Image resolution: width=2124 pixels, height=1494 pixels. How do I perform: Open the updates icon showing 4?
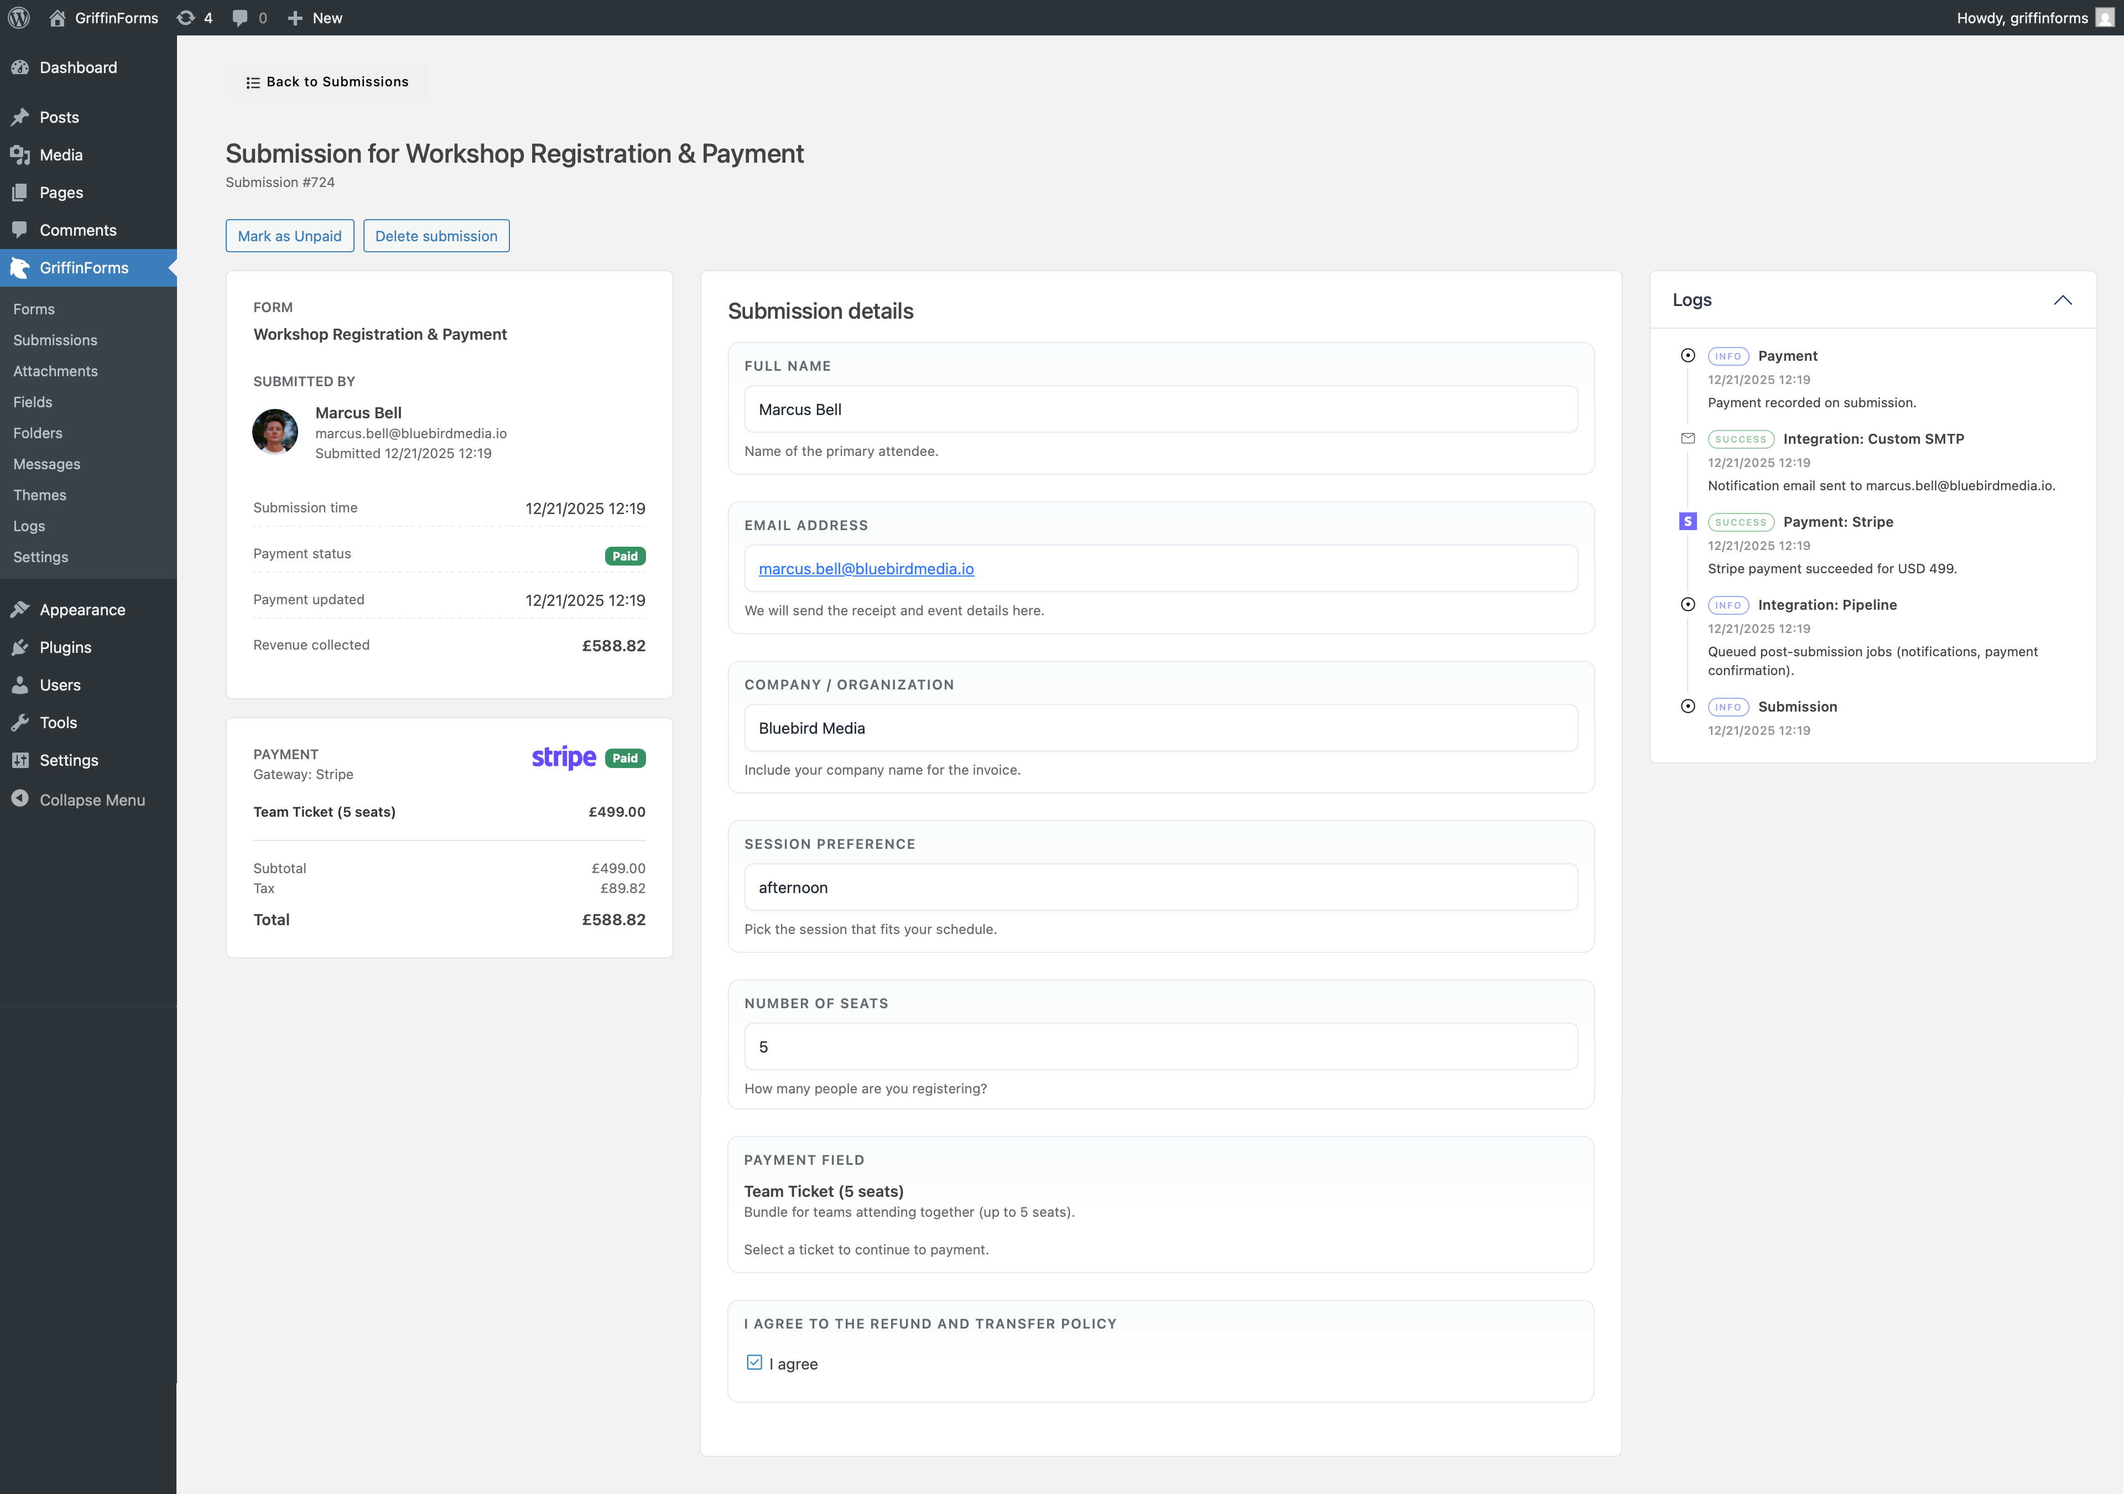coord(186,18)
